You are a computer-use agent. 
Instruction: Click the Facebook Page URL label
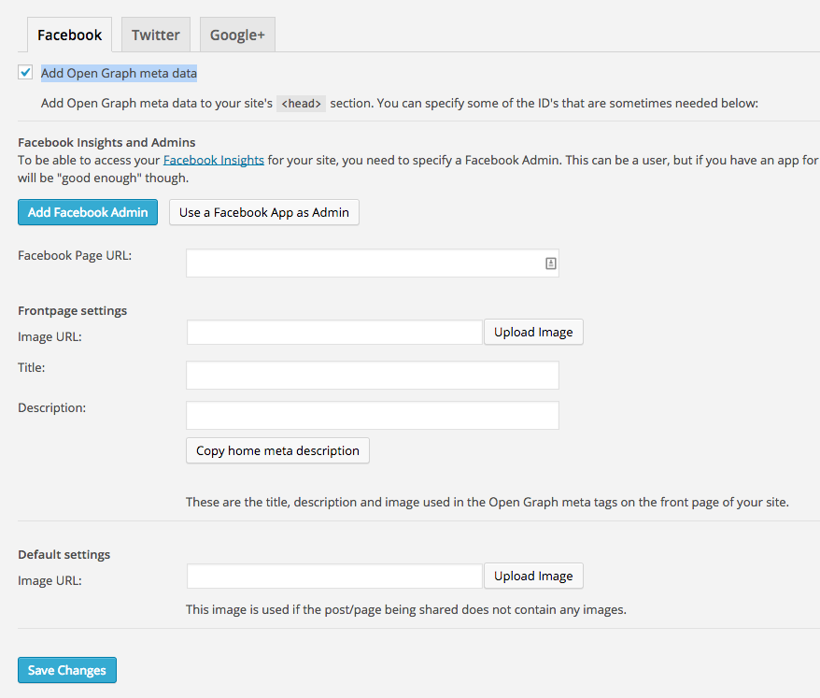[75, 255]
